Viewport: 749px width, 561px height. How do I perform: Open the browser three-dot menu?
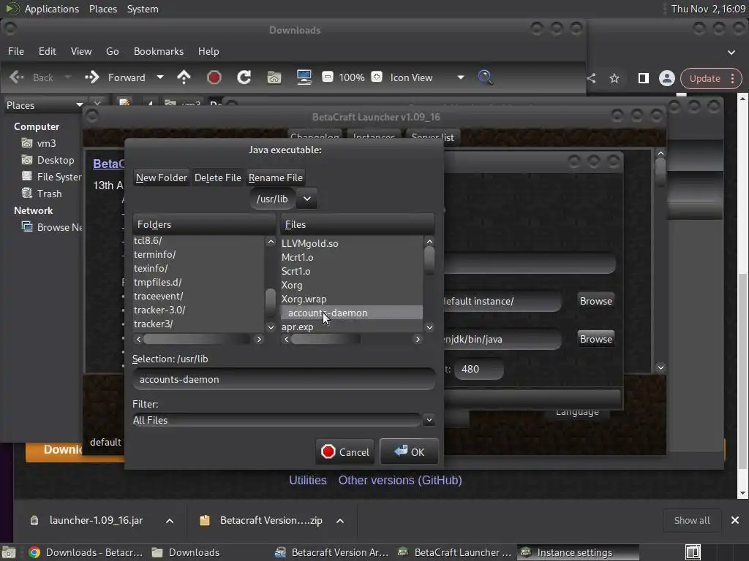click(x=733, y=78)
